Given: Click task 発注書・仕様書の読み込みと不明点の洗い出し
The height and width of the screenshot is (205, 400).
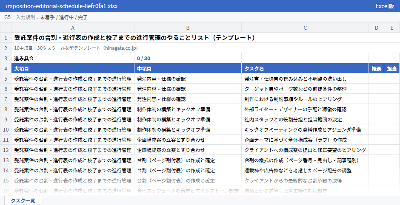Looking at the screenshot, I should [305, 79].
